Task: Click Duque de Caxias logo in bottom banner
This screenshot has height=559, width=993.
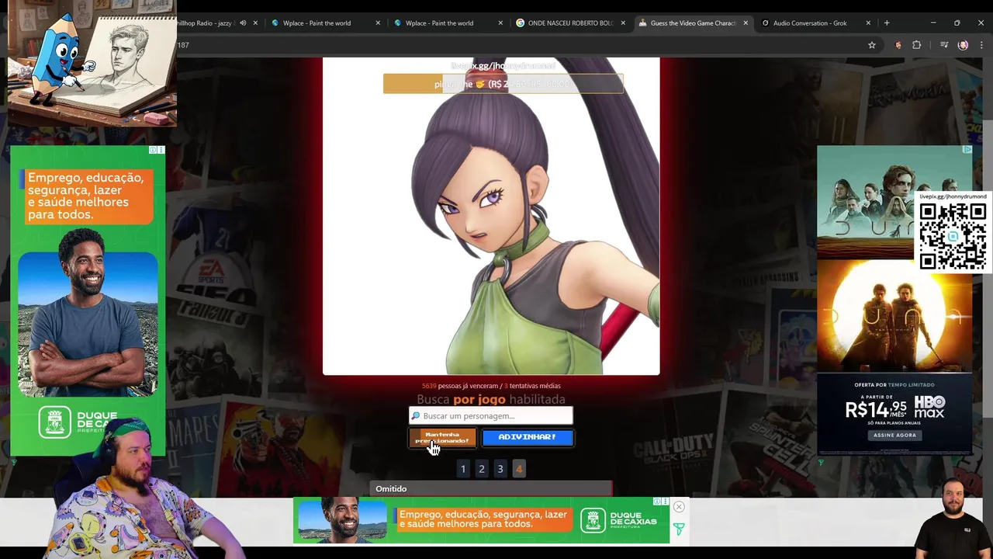Action: (x=621, y=520)
